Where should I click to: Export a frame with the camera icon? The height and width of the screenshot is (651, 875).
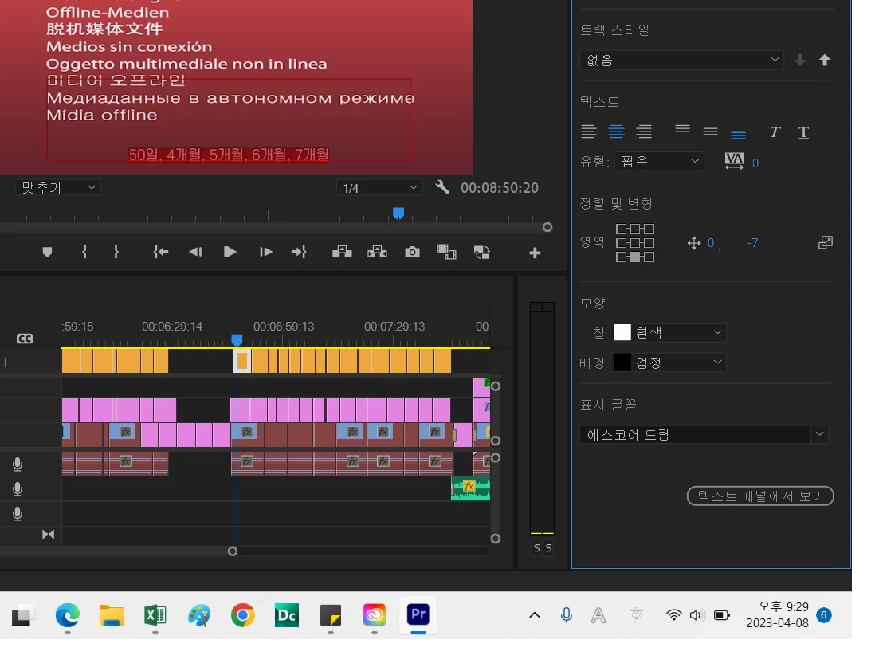[412, 252]
